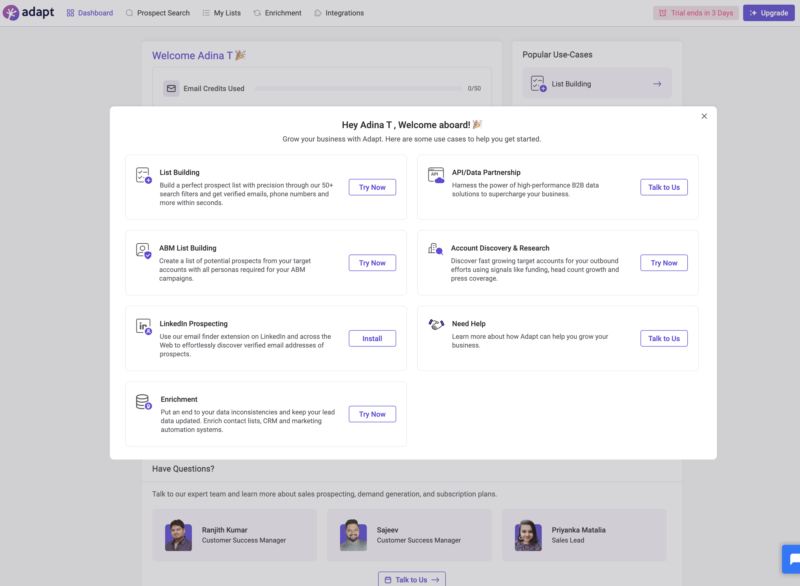This screenshot has height=586, width=800.
Task: Close the welcome aboard dialog
Action: point(704,116)
